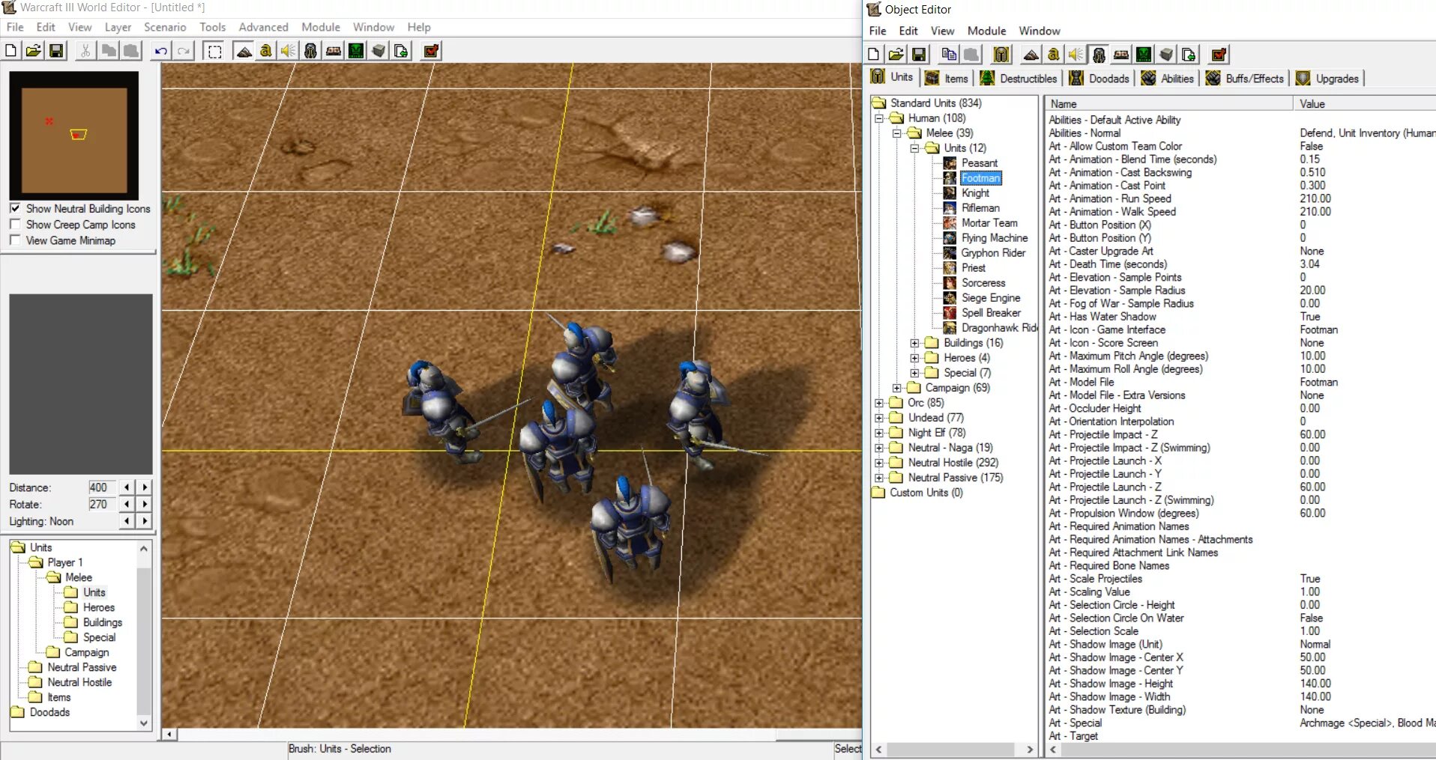Open Campaign Editor icon in World Editor toolbar

pyautogui.click(x=334, y=51)
